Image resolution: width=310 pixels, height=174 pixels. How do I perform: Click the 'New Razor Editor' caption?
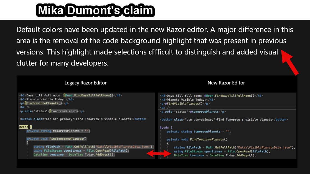(x=226, y=83)
